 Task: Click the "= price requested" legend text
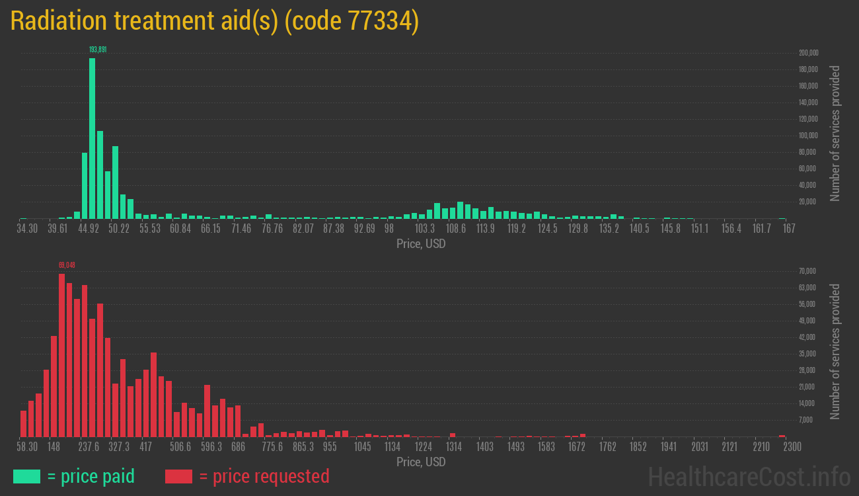264,476
